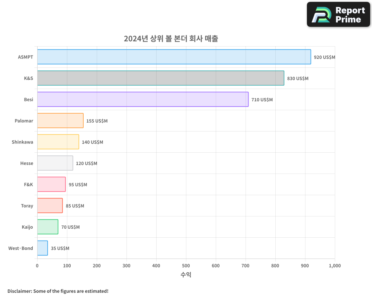Expand the 830 US$M value annotation
The width and height of the screenshot is (372, 298).
(296, 79)
